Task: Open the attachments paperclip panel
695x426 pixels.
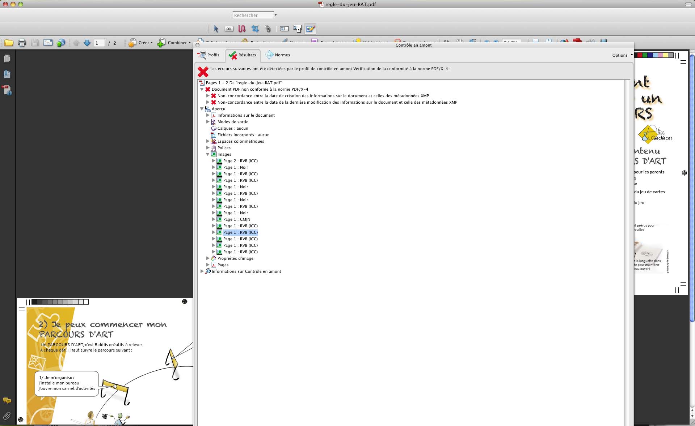Action: pos(7,416)
